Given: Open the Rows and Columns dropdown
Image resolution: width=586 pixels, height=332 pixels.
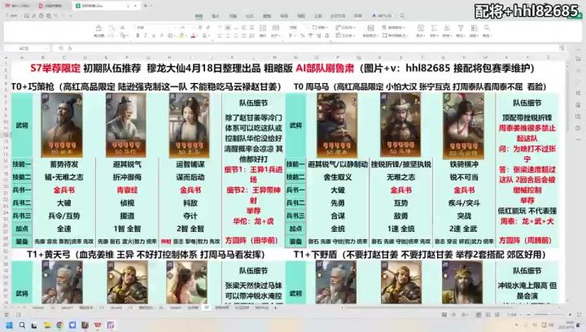Looking at the screenshot, I should click(x=345, y=28).
